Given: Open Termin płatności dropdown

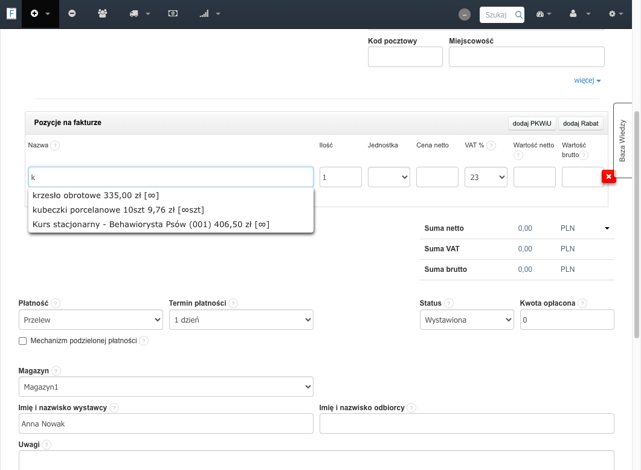Looking at the screenshot, I should [x=241, y=320].
